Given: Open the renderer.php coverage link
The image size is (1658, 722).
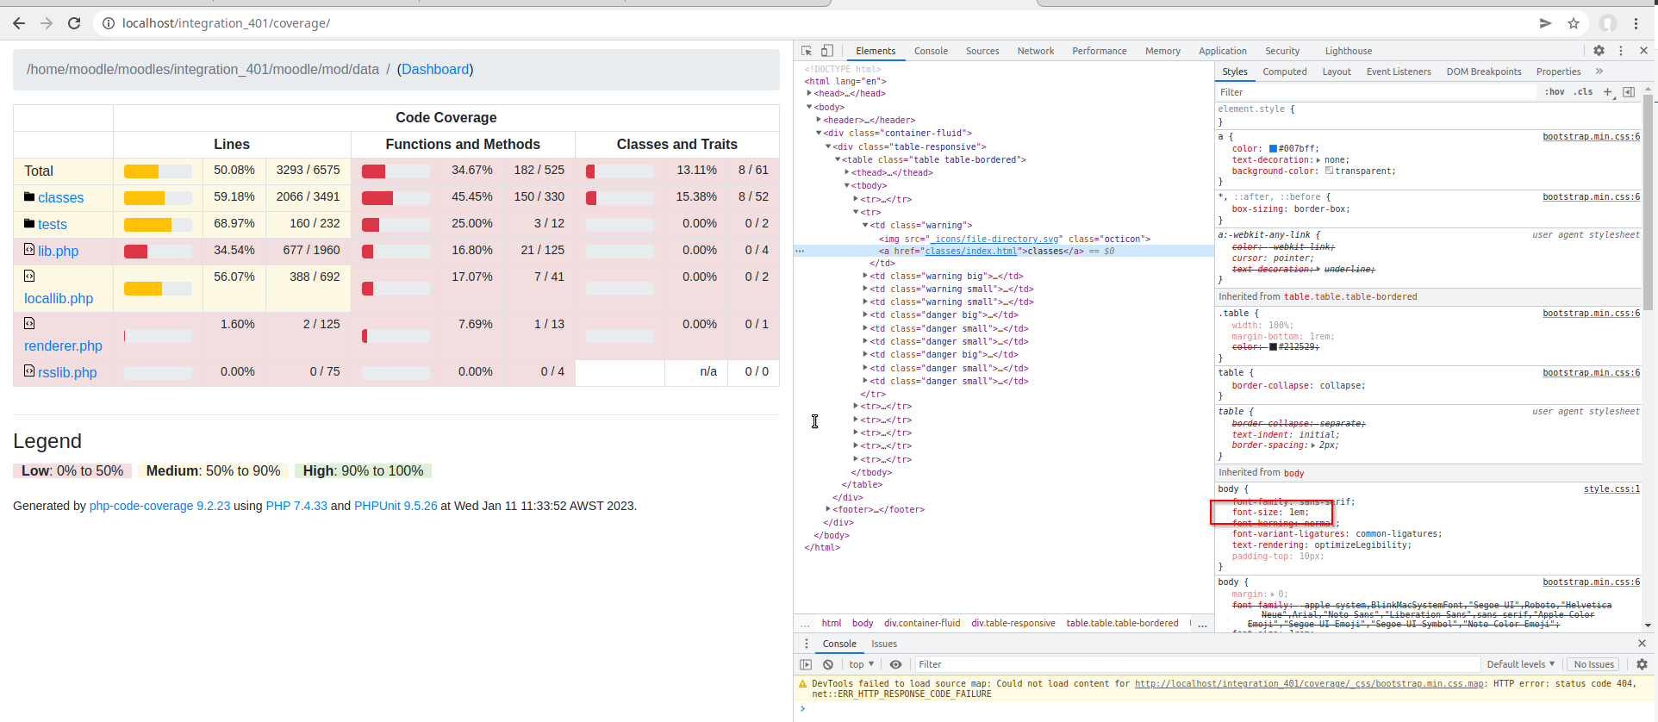Looking at the screenshot, I should tap(63, 345).
